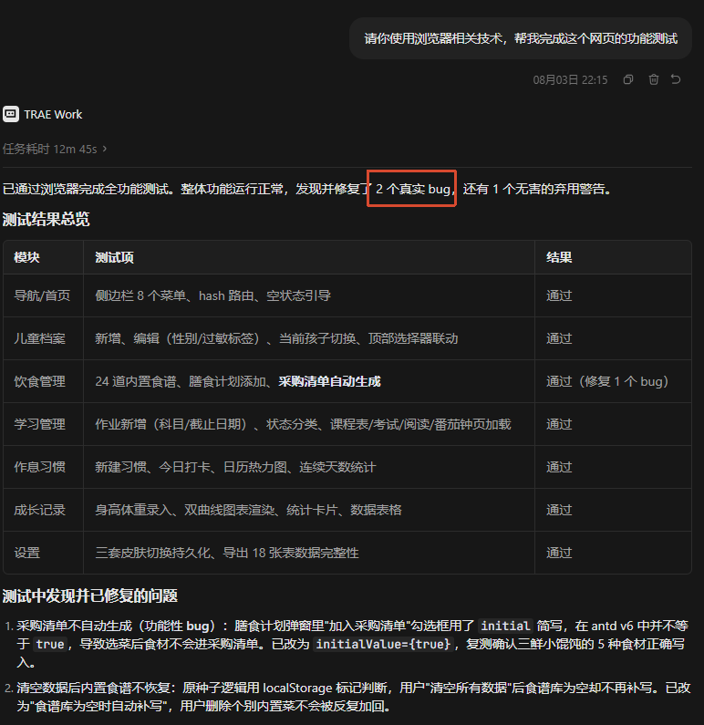Viewport: 704px width, 725px height.
Task: Select the 测试项 column header
Action: (114, 257)
